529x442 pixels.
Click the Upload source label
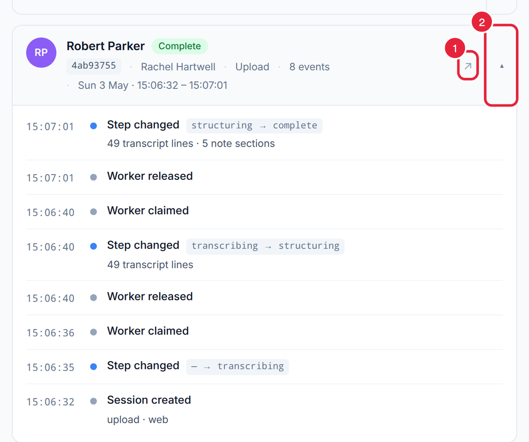click(252, 67)
